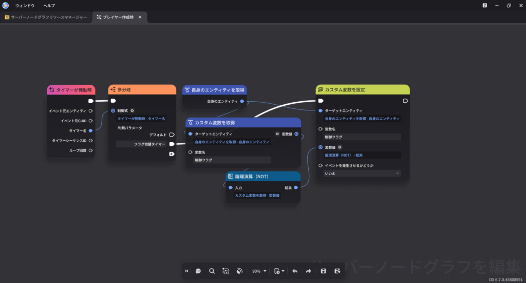Select the カスタム変数を取得 node header
This screenshot has width=526, height=283.
click(243, 123)
